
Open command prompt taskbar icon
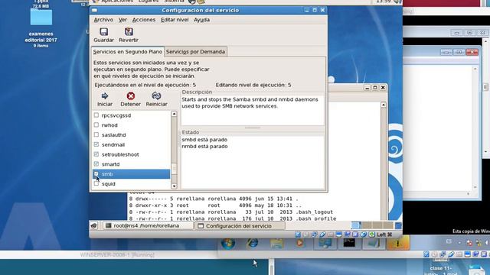click(x=349, y=243)
